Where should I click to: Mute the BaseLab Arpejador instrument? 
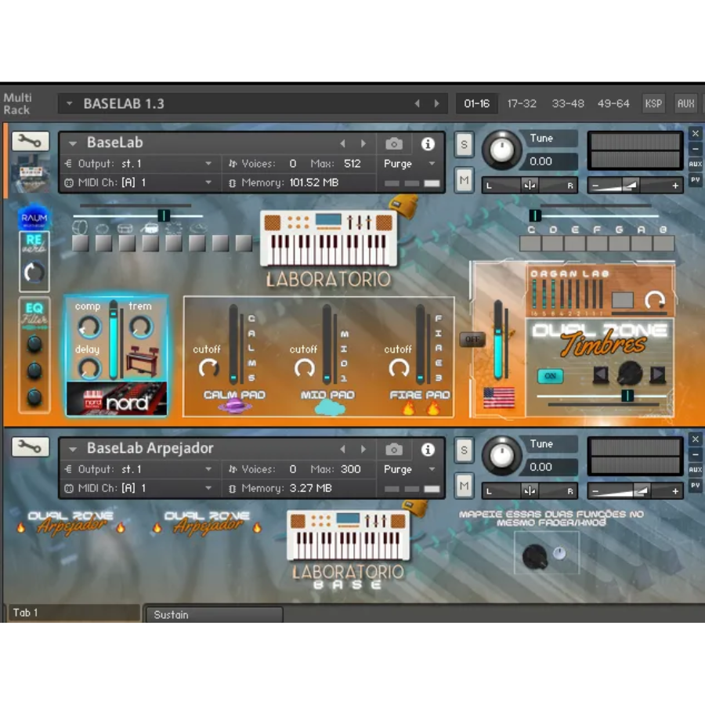point(464,486)
